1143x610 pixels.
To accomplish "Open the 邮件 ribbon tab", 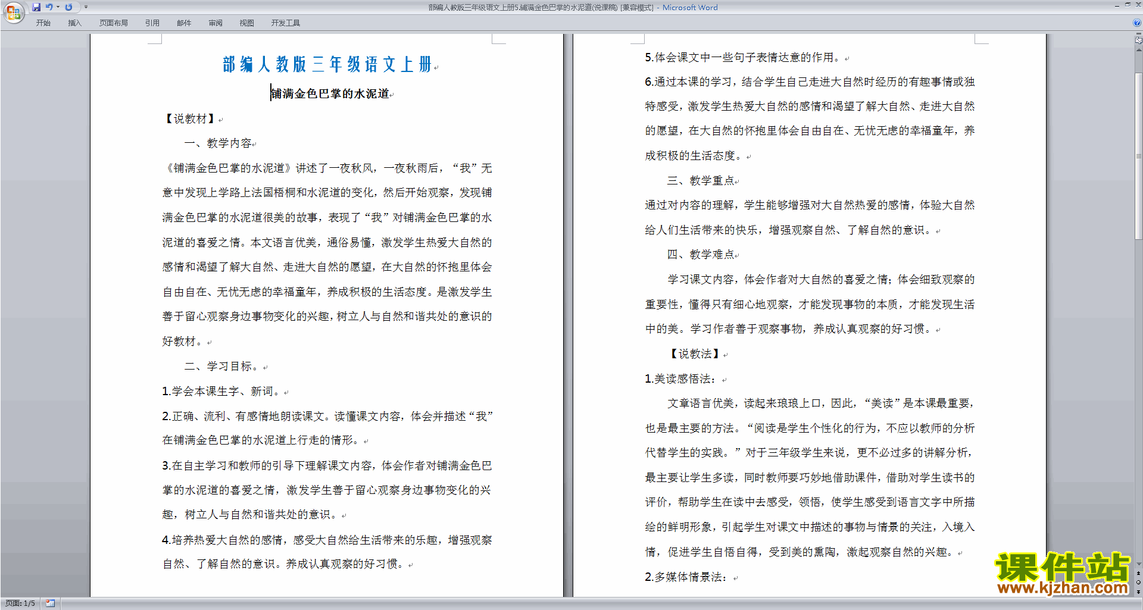I will (x=184, y=23).
